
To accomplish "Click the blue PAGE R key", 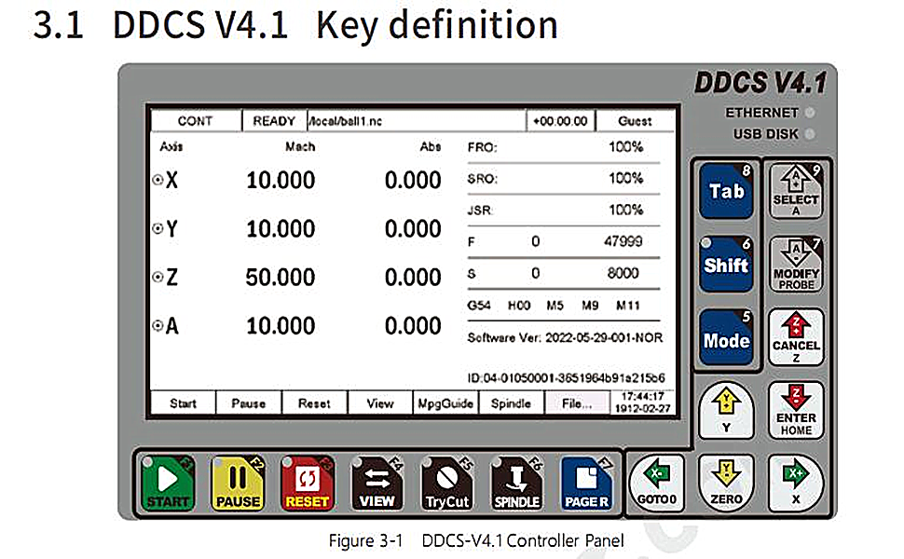I will tap(587, 483).
